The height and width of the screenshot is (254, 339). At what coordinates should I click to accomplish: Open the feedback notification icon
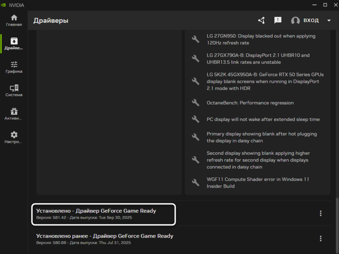point(278,20)
